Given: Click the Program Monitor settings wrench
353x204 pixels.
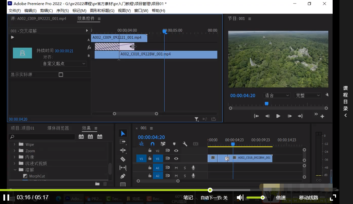Looking at the screenshot, I should [x=327, y=95].
